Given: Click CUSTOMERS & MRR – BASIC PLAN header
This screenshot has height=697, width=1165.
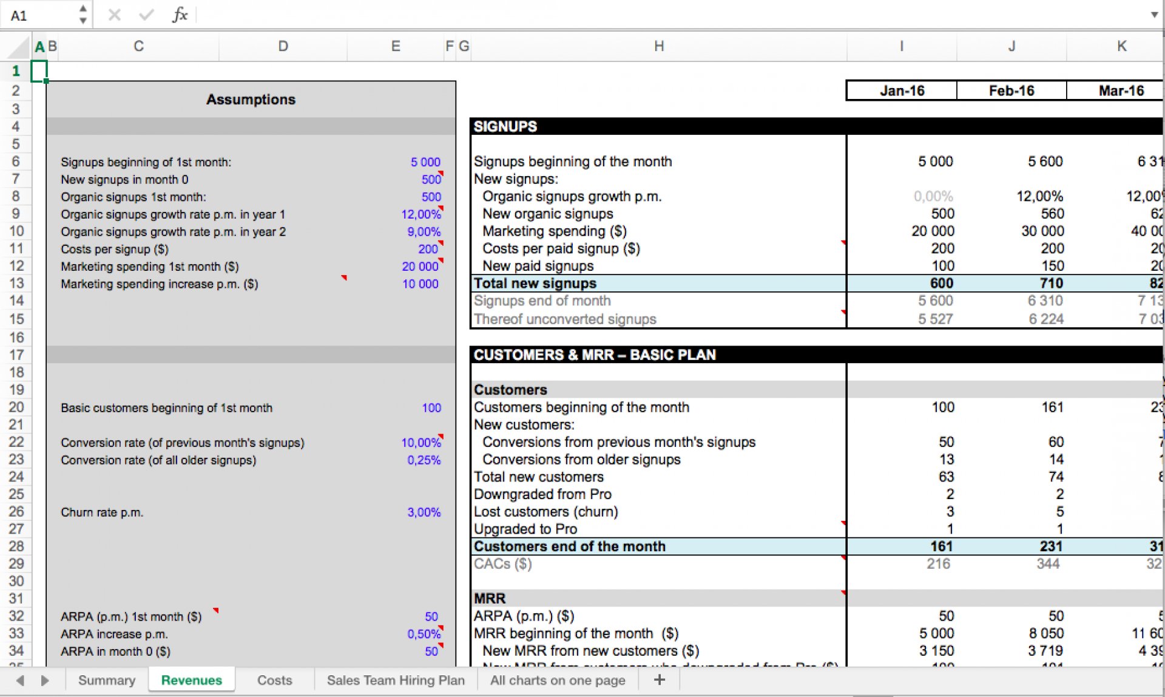Looking at the screenshot, I should pos(595,355).
